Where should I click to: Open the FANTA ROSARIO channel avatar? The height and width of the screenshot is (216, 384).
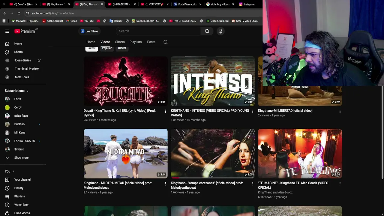7,141
